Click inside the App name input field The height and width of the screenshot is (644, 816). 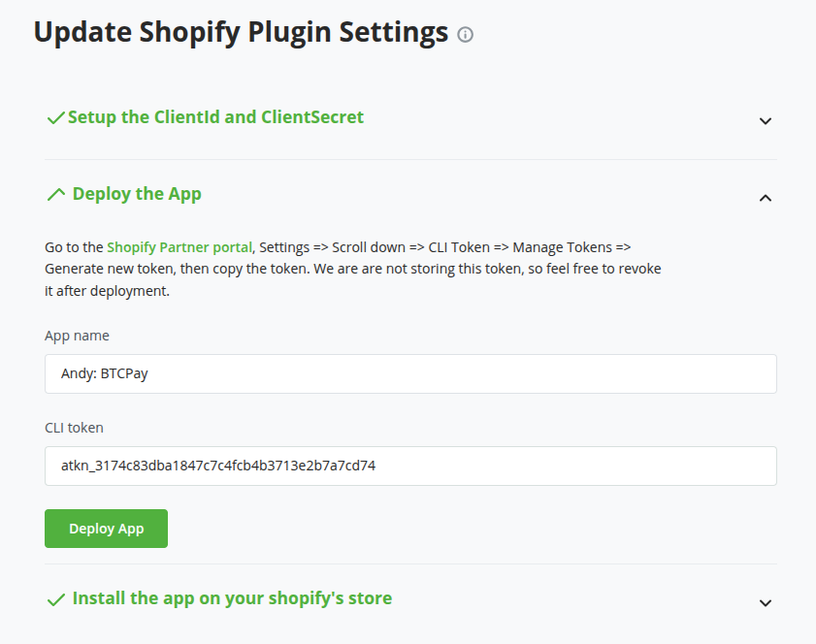point(409,373)
